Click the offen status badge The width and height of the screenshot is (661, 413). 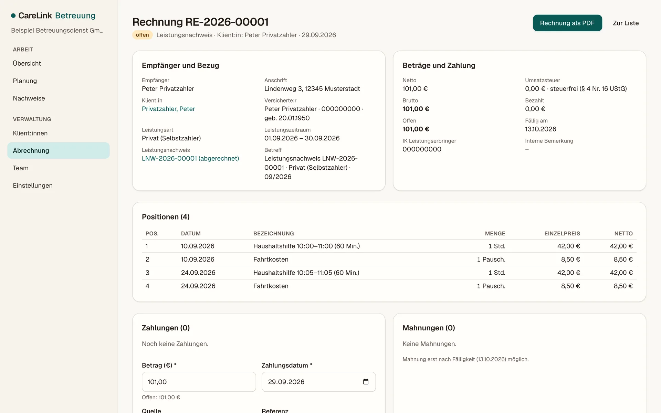(x=142, y=35)
